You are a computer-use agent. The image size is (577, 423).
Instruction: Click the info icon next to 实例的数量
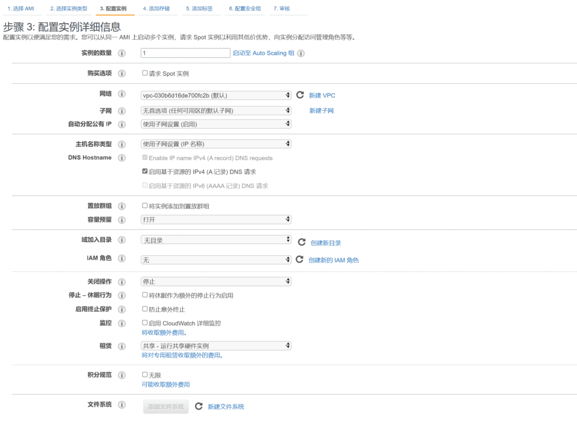point(121,53)
